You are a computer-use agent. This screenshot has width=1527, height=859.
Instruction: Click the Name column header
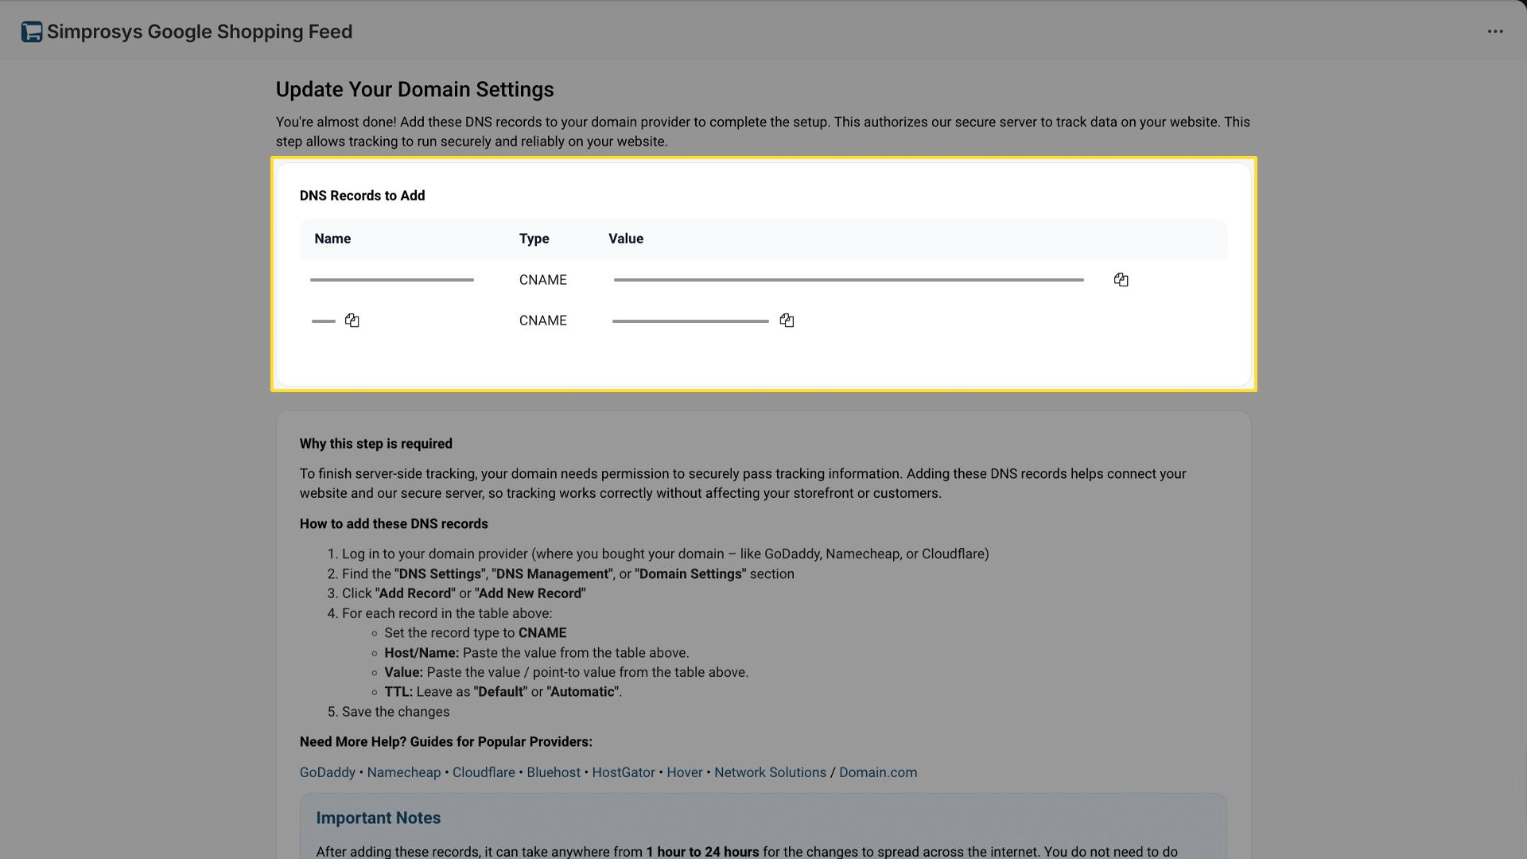pos(332,239)
